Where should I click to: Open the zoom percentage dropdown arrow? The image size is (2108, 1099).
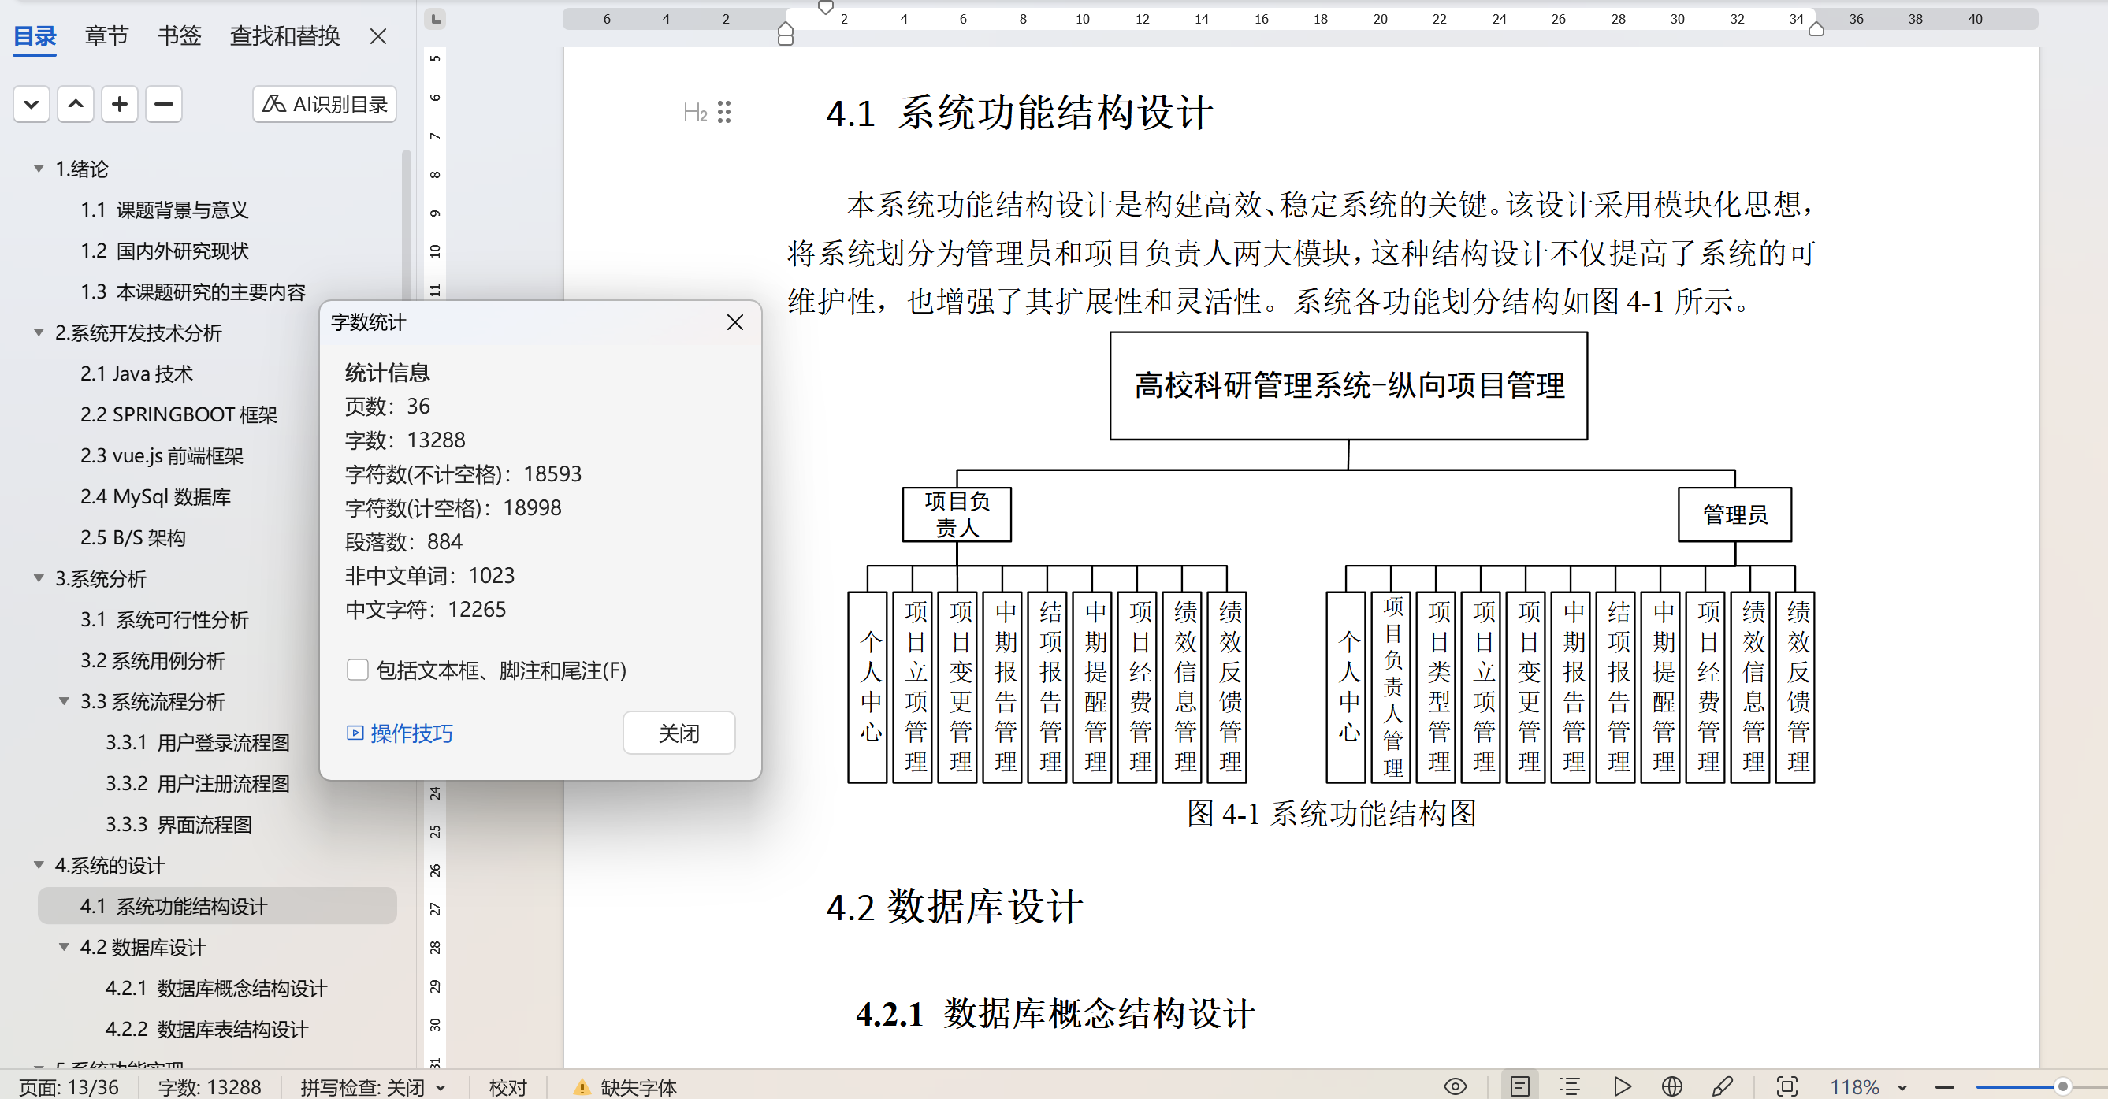pyautogui.click(x=1901, y=1087)
